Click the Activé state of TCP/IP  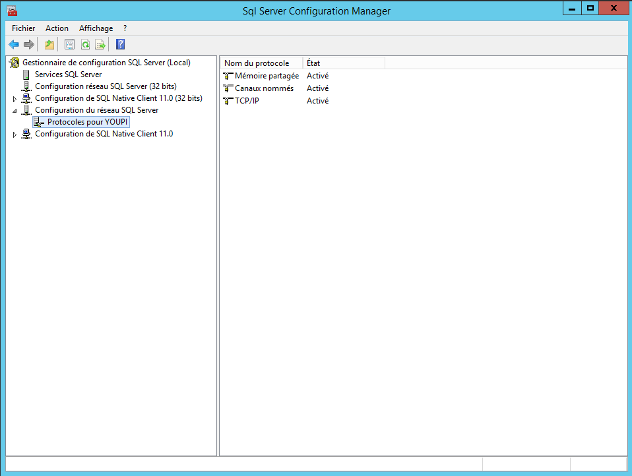tap(317, 101)
